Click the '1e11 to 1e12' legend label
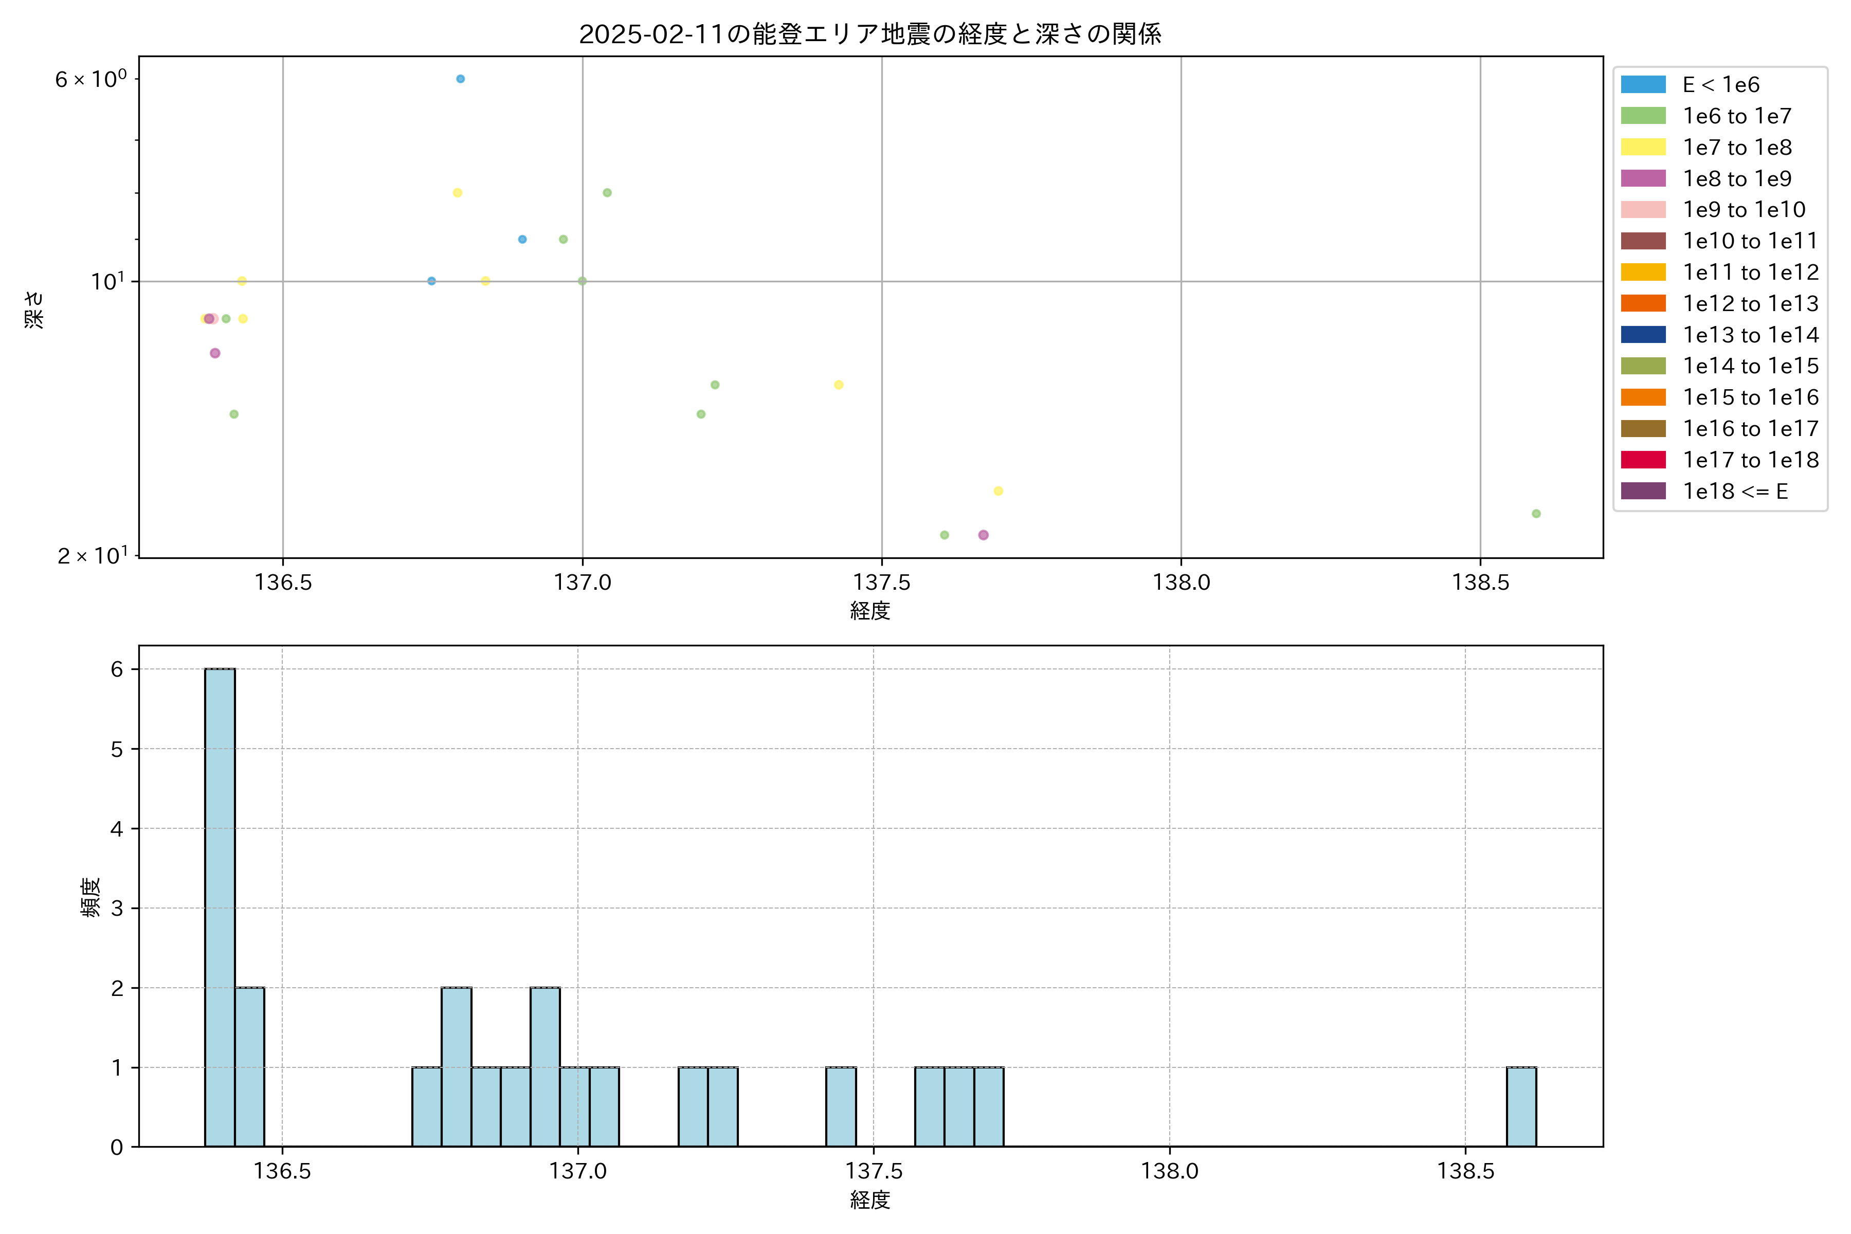 (1750, 273)
